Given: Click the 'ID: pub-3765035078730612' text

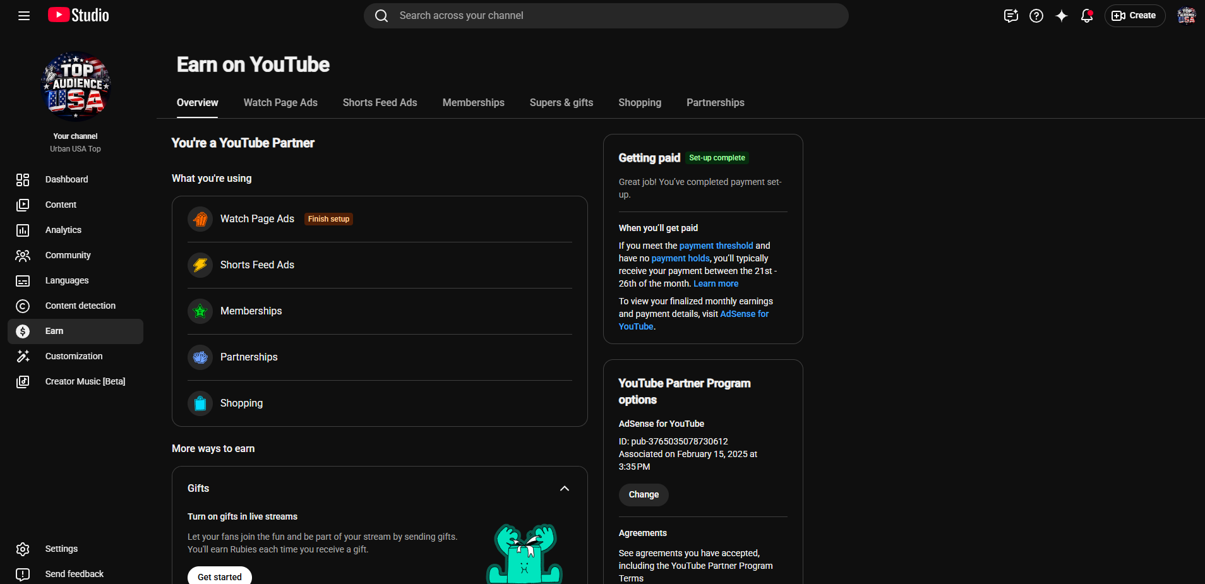Looking at the screenshot, I should click(x=673, y=441).
